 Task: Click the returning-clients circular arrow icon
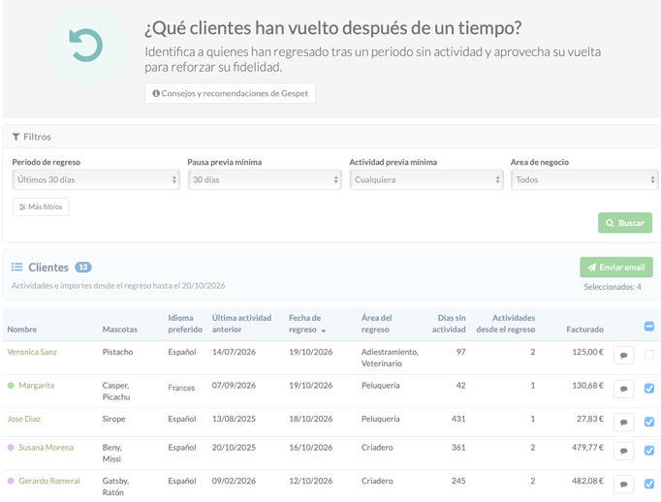(x=86, y=46)
